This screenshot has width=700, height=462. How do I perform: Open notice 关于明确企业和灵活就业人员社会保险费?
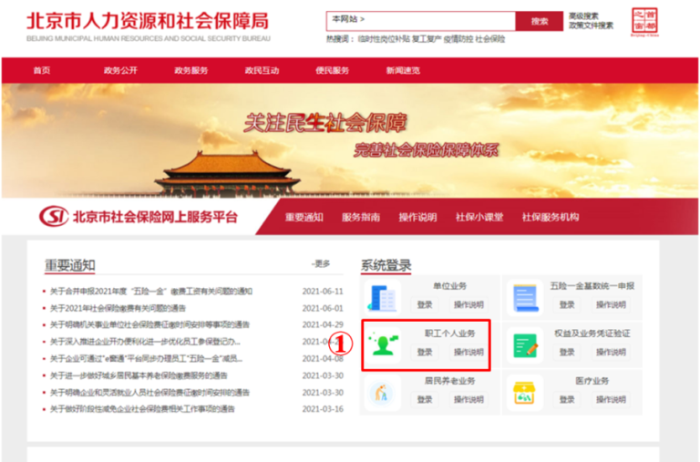149,393
